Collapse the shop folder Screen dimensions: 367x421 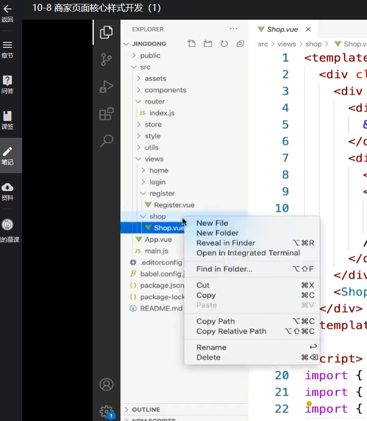pos(157,217)
